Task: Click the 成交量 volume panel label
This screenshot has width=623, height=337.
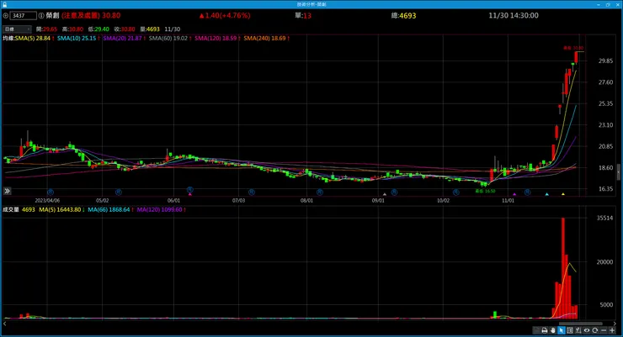Action: [11, 209]
